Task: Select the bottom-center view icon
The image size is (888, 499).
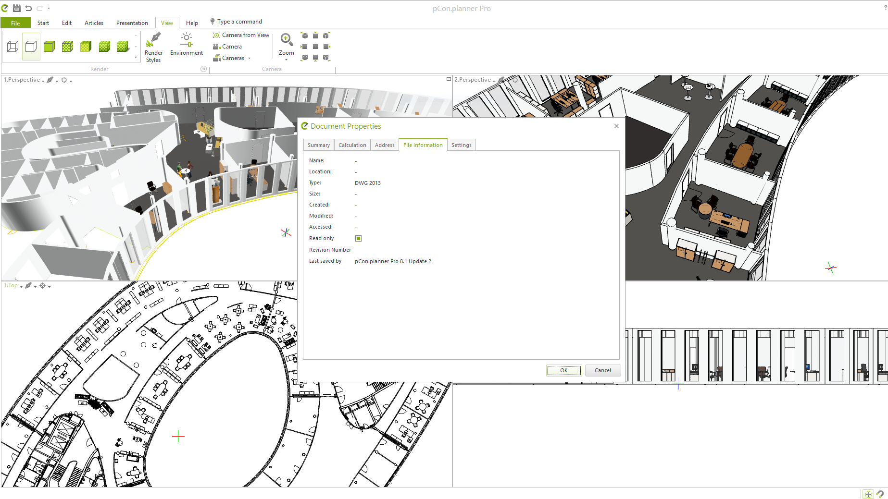Action: (315, 58)
